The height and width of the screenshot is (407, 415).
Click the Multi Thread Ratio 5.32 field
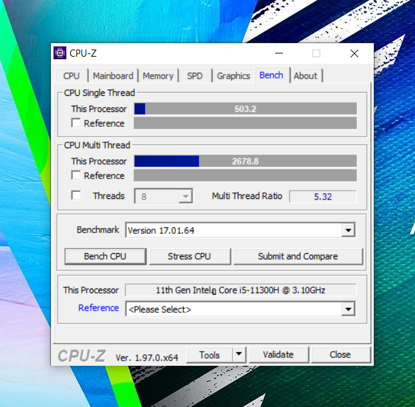tap(323, 196)
